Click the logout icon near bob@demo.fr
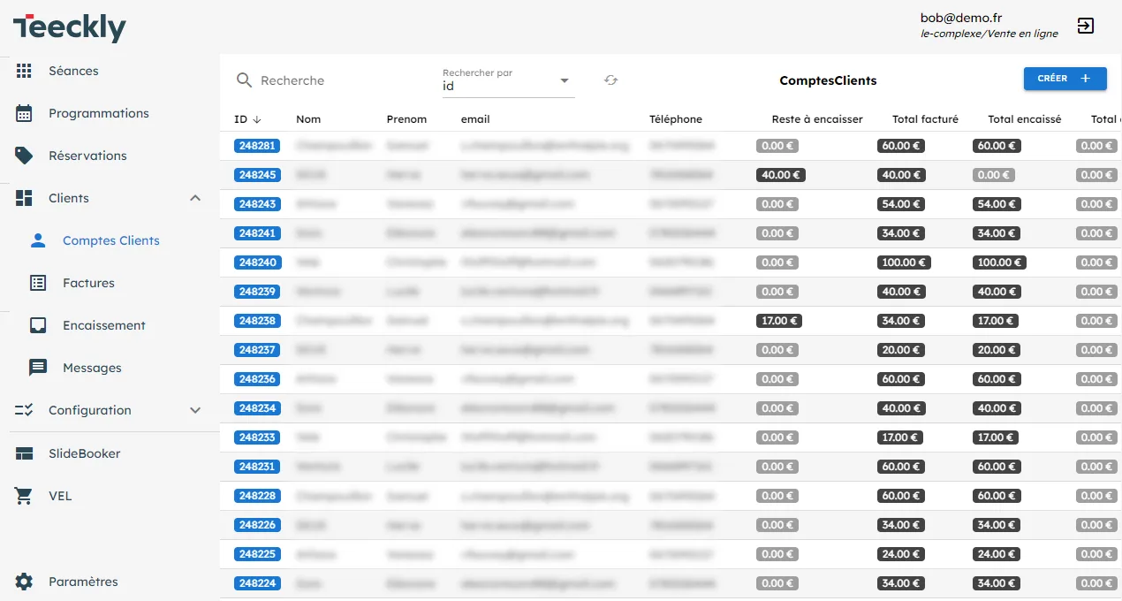The image size is (1122, 601). [1086, 26]
